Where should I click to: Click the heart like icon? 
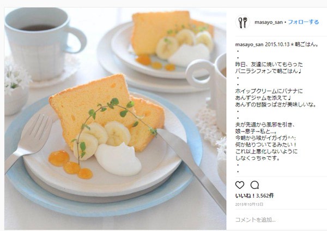[240, 185]
